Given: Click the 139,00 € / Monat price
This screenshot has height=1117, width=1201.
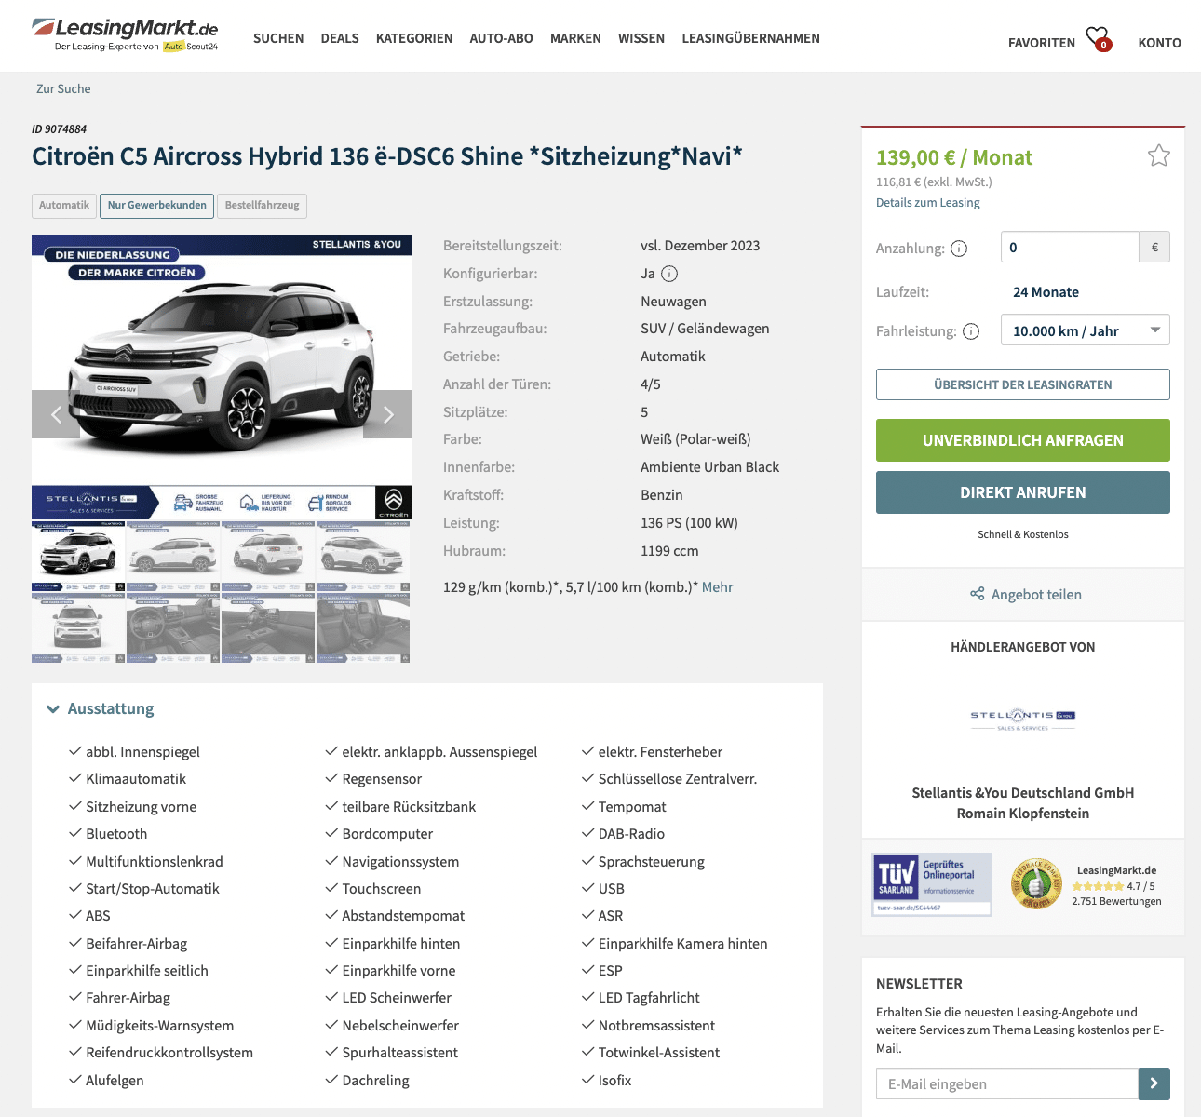Looking at the screenshot, I should tap(954, 157).
